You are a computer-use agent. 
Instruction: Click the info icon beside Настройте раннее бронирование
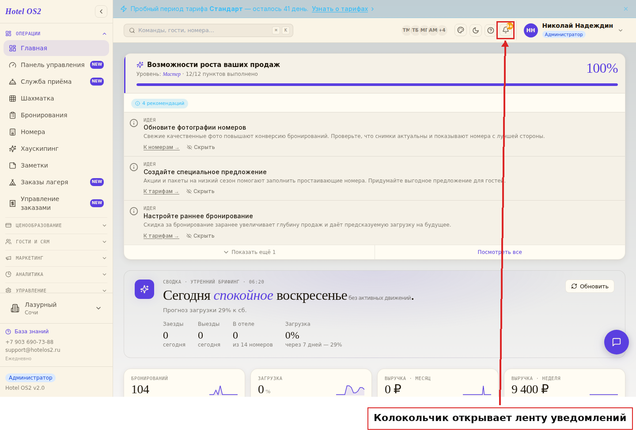coord(134,211)
